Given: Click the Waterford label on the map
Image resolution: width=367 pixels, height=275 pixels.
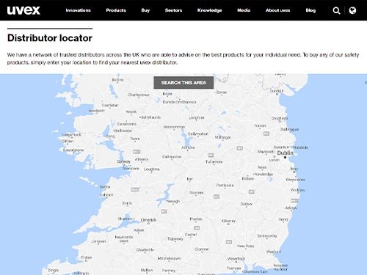Looking at the screenshot, I should click(236, 259).
